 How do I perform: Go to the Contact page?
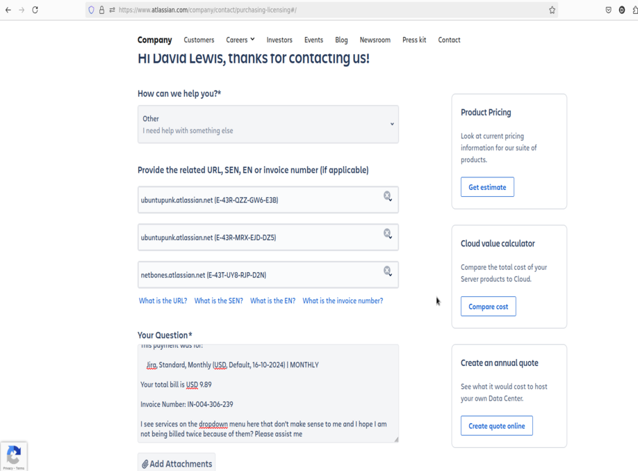[449, 40]
